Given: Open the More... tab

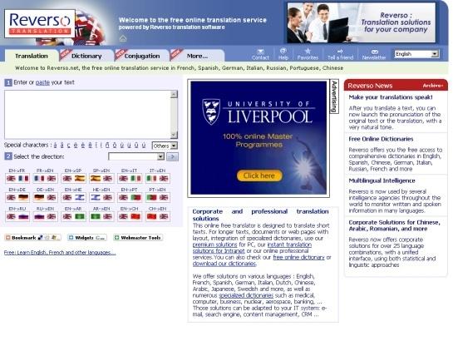Looking at the screenshot, I should pyautogui.click(x=197, y=56).
